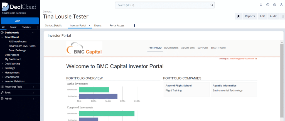
Task: Expand the Deal Sourcing node
Action: point(2,64)
